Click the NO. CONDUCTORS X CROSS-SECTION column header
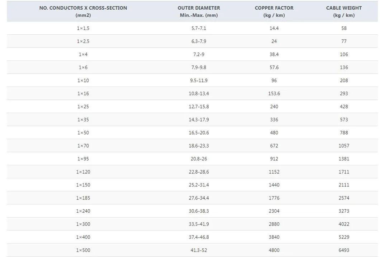380x257 pixels. pos(83,11)
